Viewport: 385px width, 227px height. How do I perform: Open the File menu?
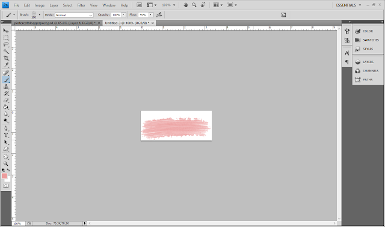coord(16,5)
